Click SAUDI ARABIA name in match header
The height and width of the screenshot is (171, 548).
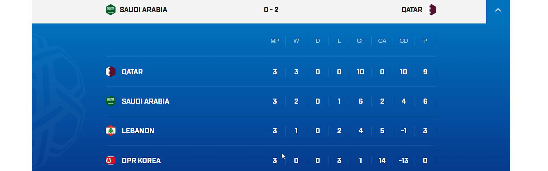tap(144, 10)
